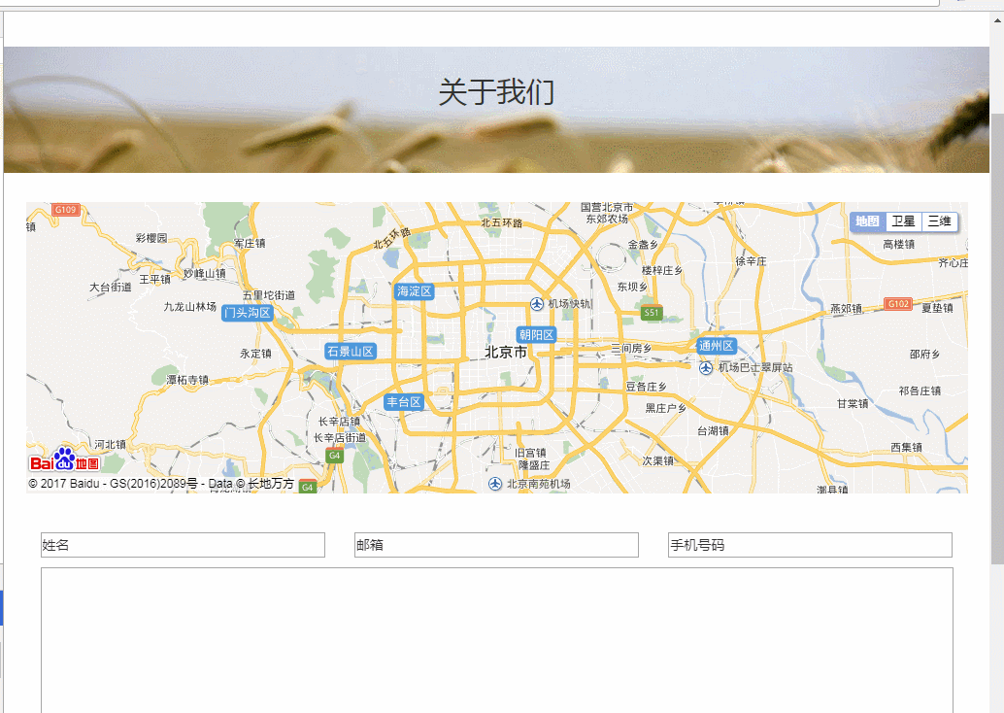Click the 三间房乡 map label

click(631, 349)
